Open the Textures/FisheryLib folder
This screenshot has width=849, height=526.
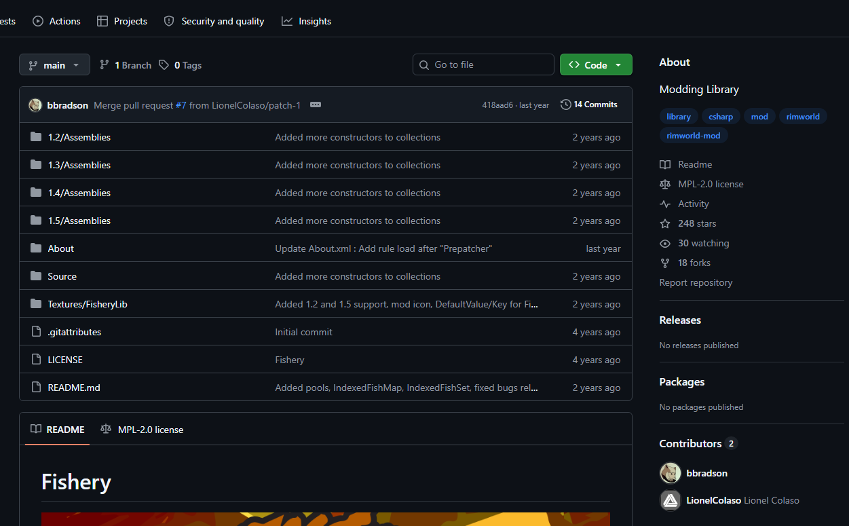88,304
